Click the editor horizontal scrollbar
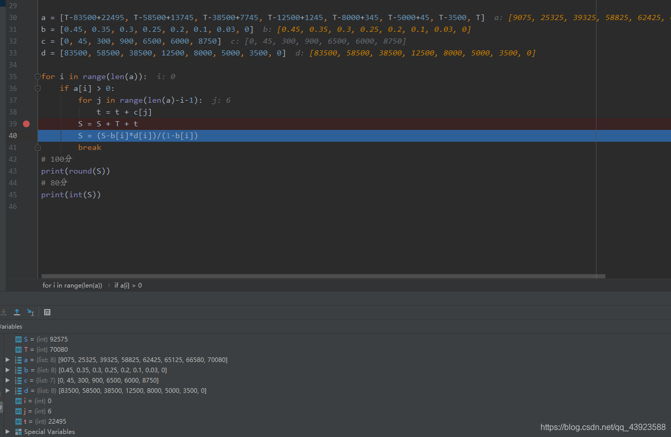This screenshot has height=437, width=671. pyautogui.click(x=323, y=276)
